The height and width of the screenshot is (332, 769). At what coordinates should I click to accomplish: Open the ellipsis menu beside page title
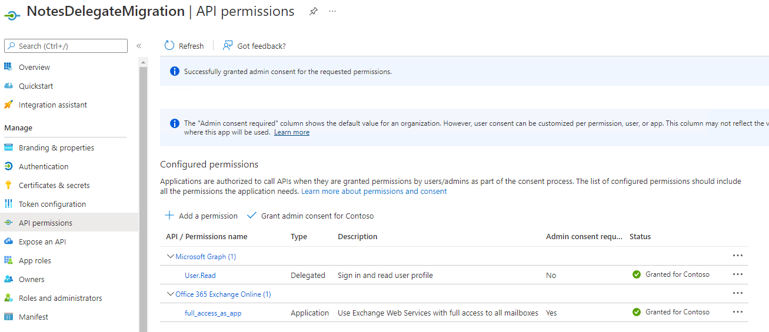[x=332, y=12]
